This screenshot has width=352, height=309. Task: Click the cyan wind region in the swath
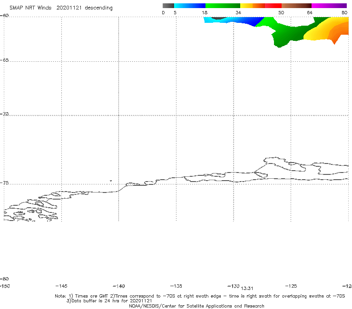click(211, 20)
